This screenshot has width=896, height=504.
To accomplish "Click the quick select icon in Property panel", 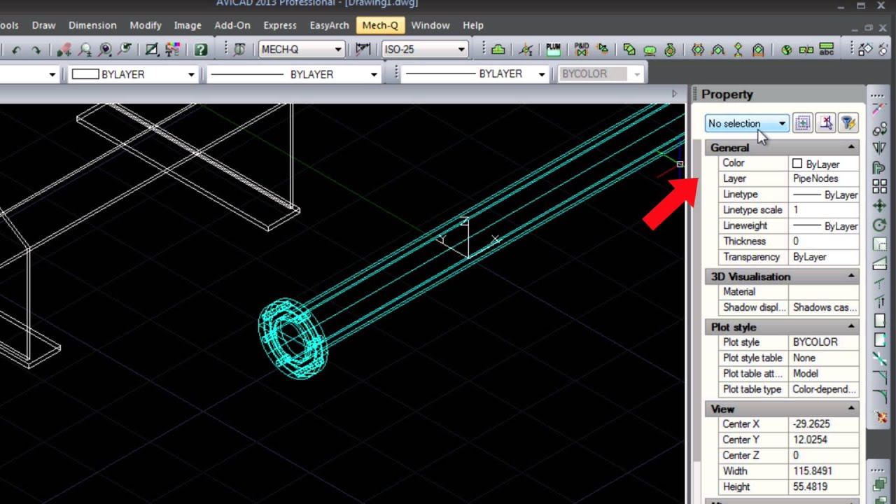I will coord(803,124).
